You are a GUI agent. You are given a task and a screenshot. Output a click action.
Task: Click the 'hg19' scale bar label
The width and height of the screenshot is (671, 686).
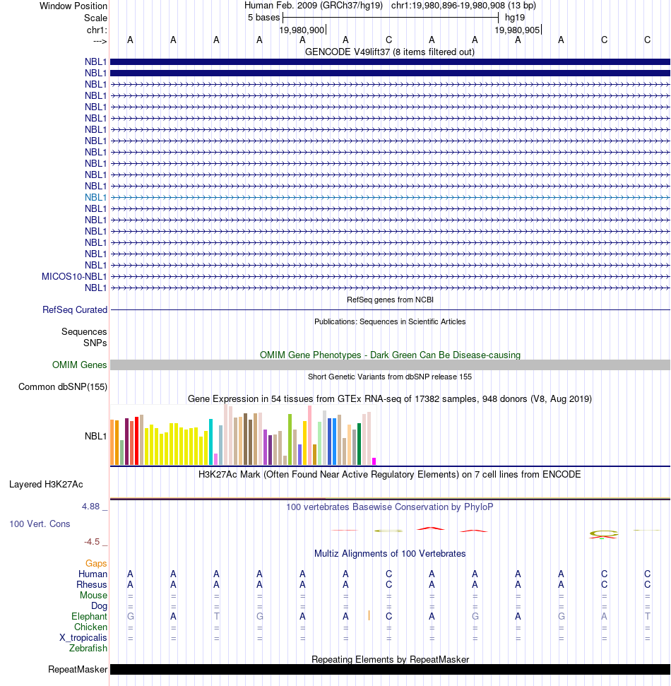point(515,18)
